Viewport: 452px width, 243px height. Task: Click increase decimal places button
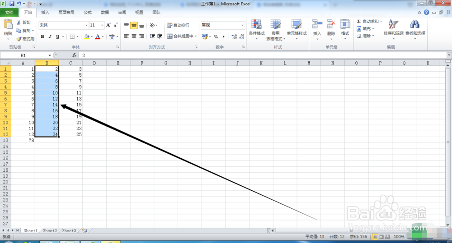(234, 37)
